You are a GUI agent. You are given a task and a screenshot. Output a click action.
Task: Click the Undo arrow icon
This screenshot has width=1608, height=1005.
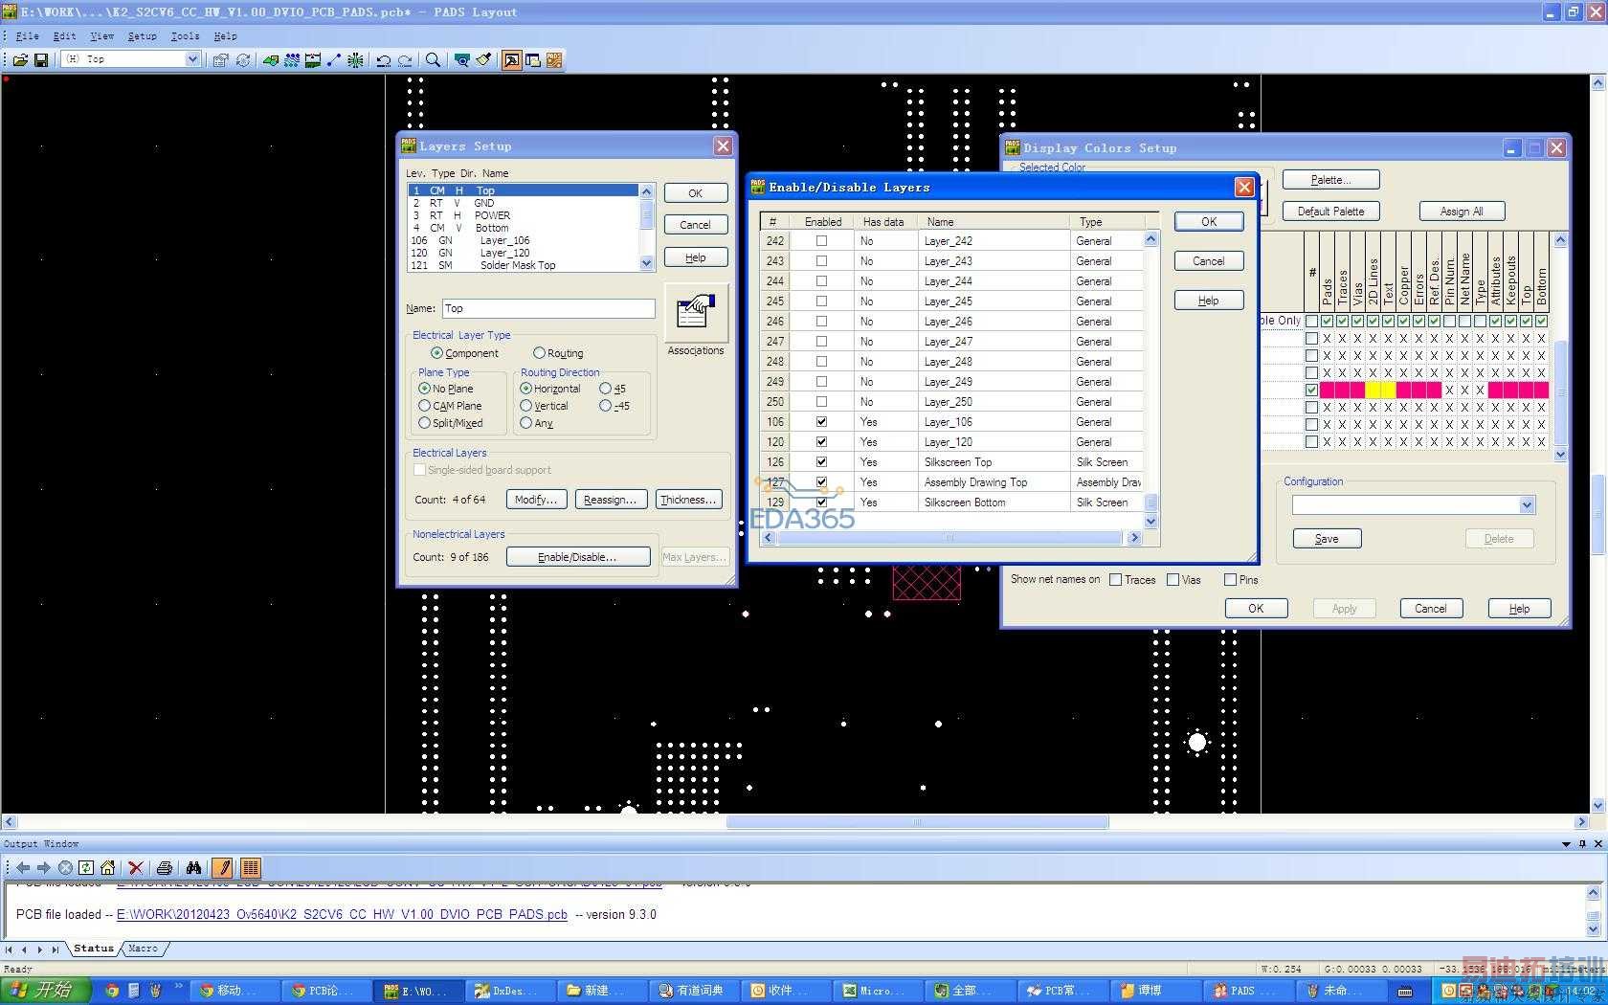[x=383, y=60]
